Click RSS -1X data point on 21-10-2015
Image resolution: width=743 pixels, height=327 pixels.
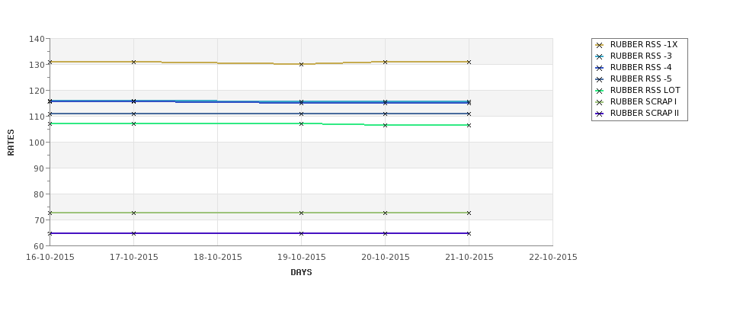tap(469, 62)
